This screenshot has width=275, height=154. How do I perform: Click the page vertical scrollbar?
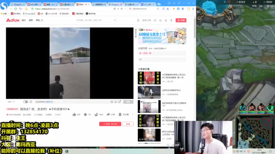click(x=195, y=28)
